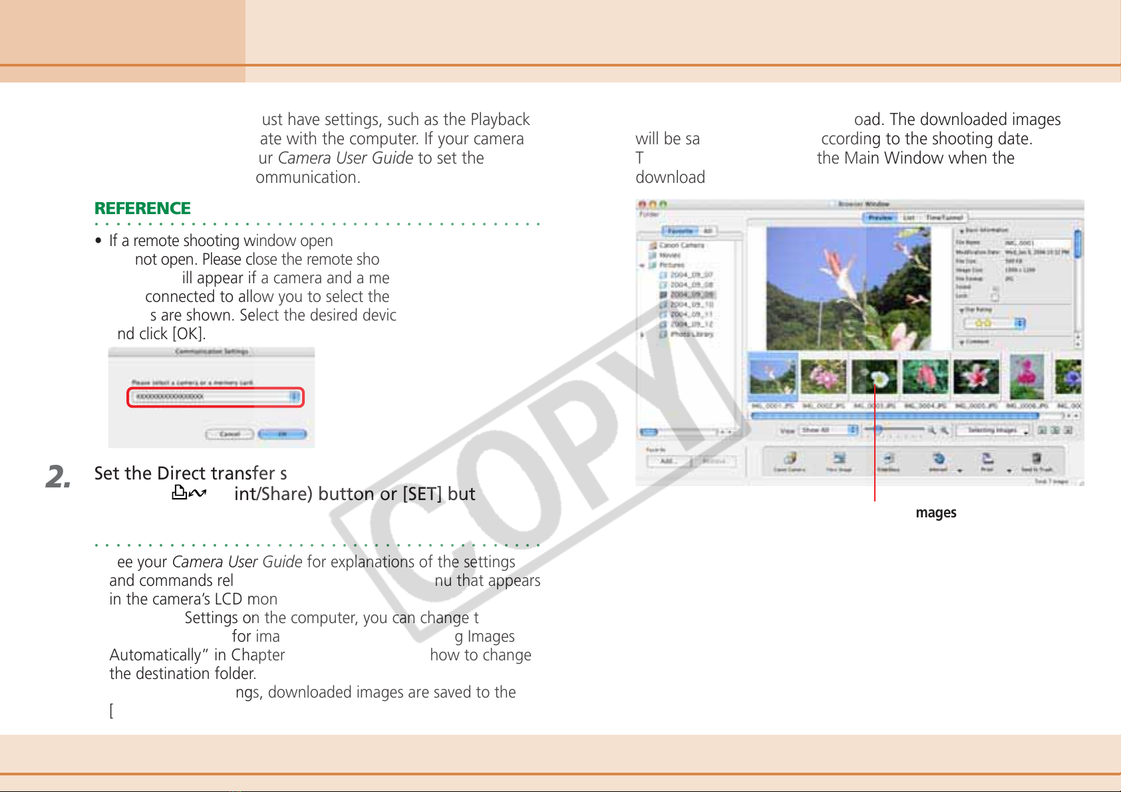Collapse the Star Rating section

click(961, 310)
